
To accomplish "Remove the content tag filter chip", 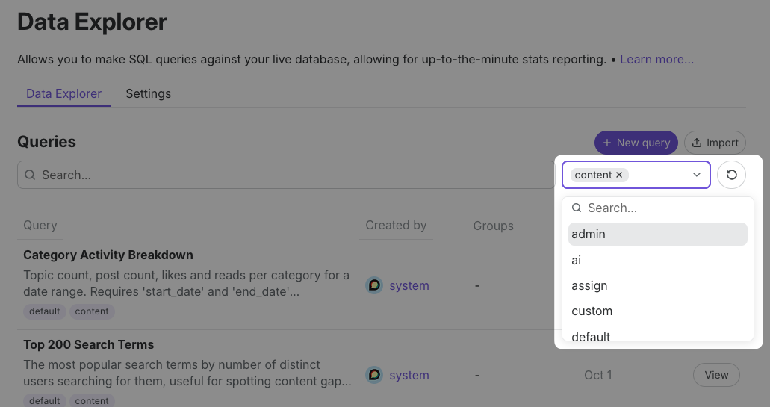I will pyautogui.click(x=619, y=175).
